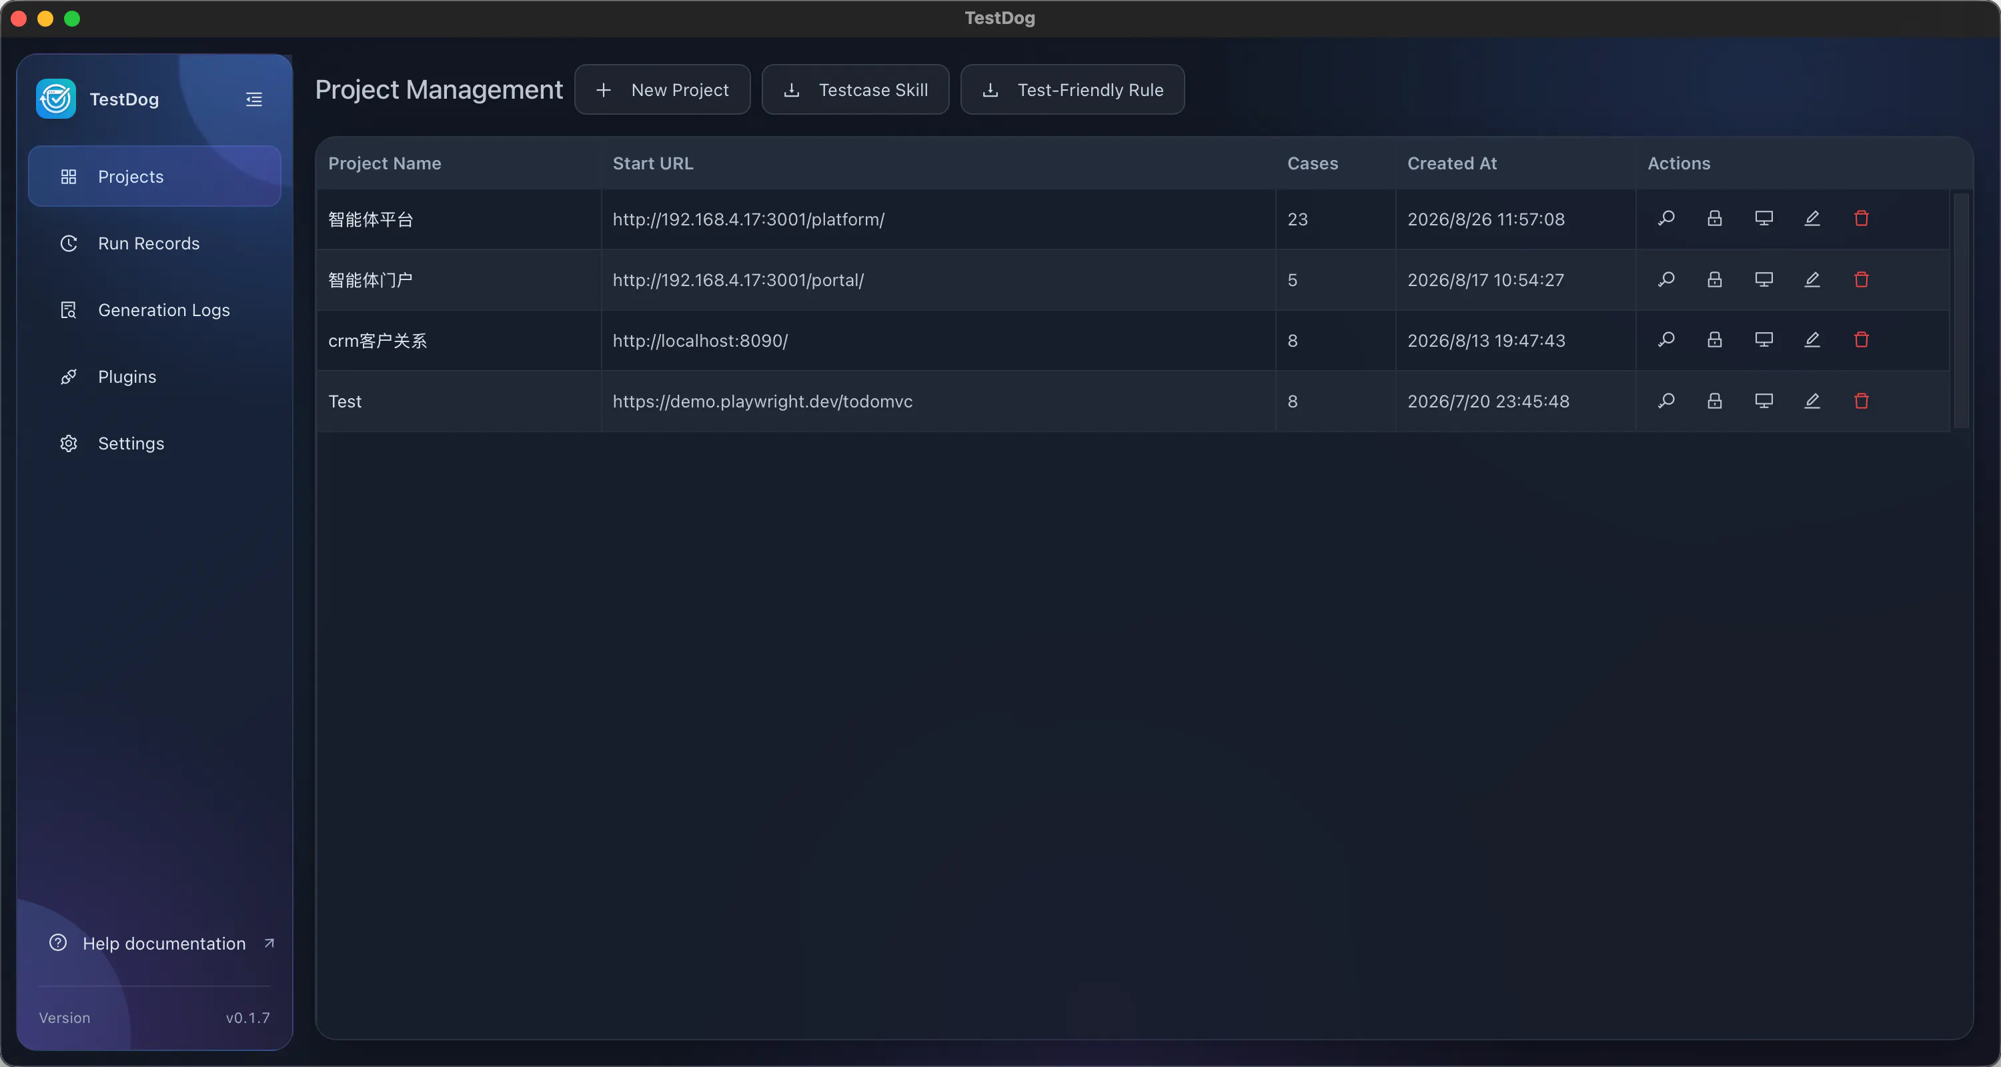The image size is (2001, 1067).
Task: Click the https://demo.playwright.dev/todomvc URL
Action: tap(763, 401)
